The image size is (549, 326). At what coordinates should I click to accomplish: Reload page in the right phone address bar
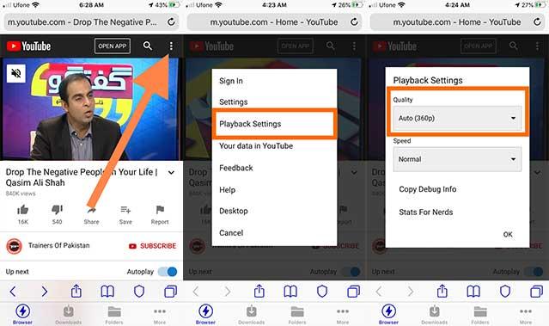[538, 22]
